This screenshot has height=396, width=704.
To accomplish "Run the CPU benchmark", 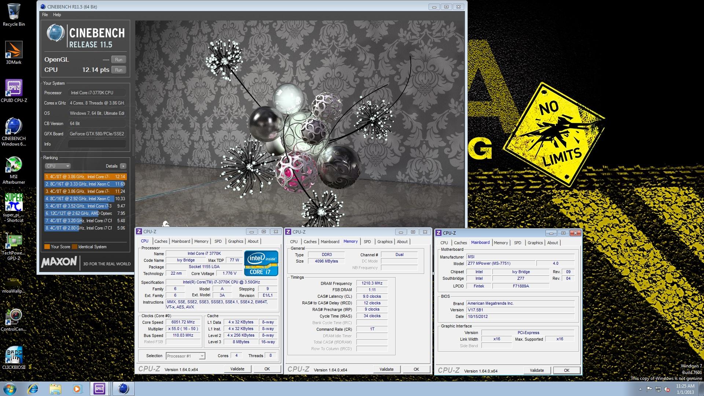I will [x=119, y=70].
